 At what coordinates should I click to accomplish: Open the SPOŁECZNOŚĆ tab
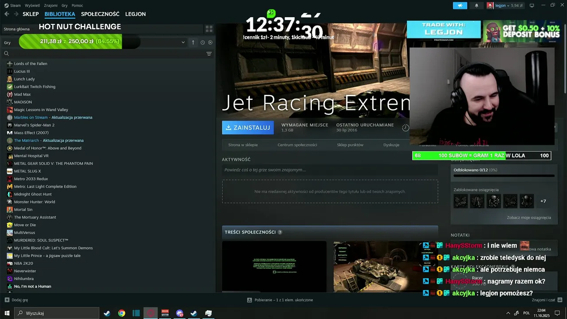point(100,14)
